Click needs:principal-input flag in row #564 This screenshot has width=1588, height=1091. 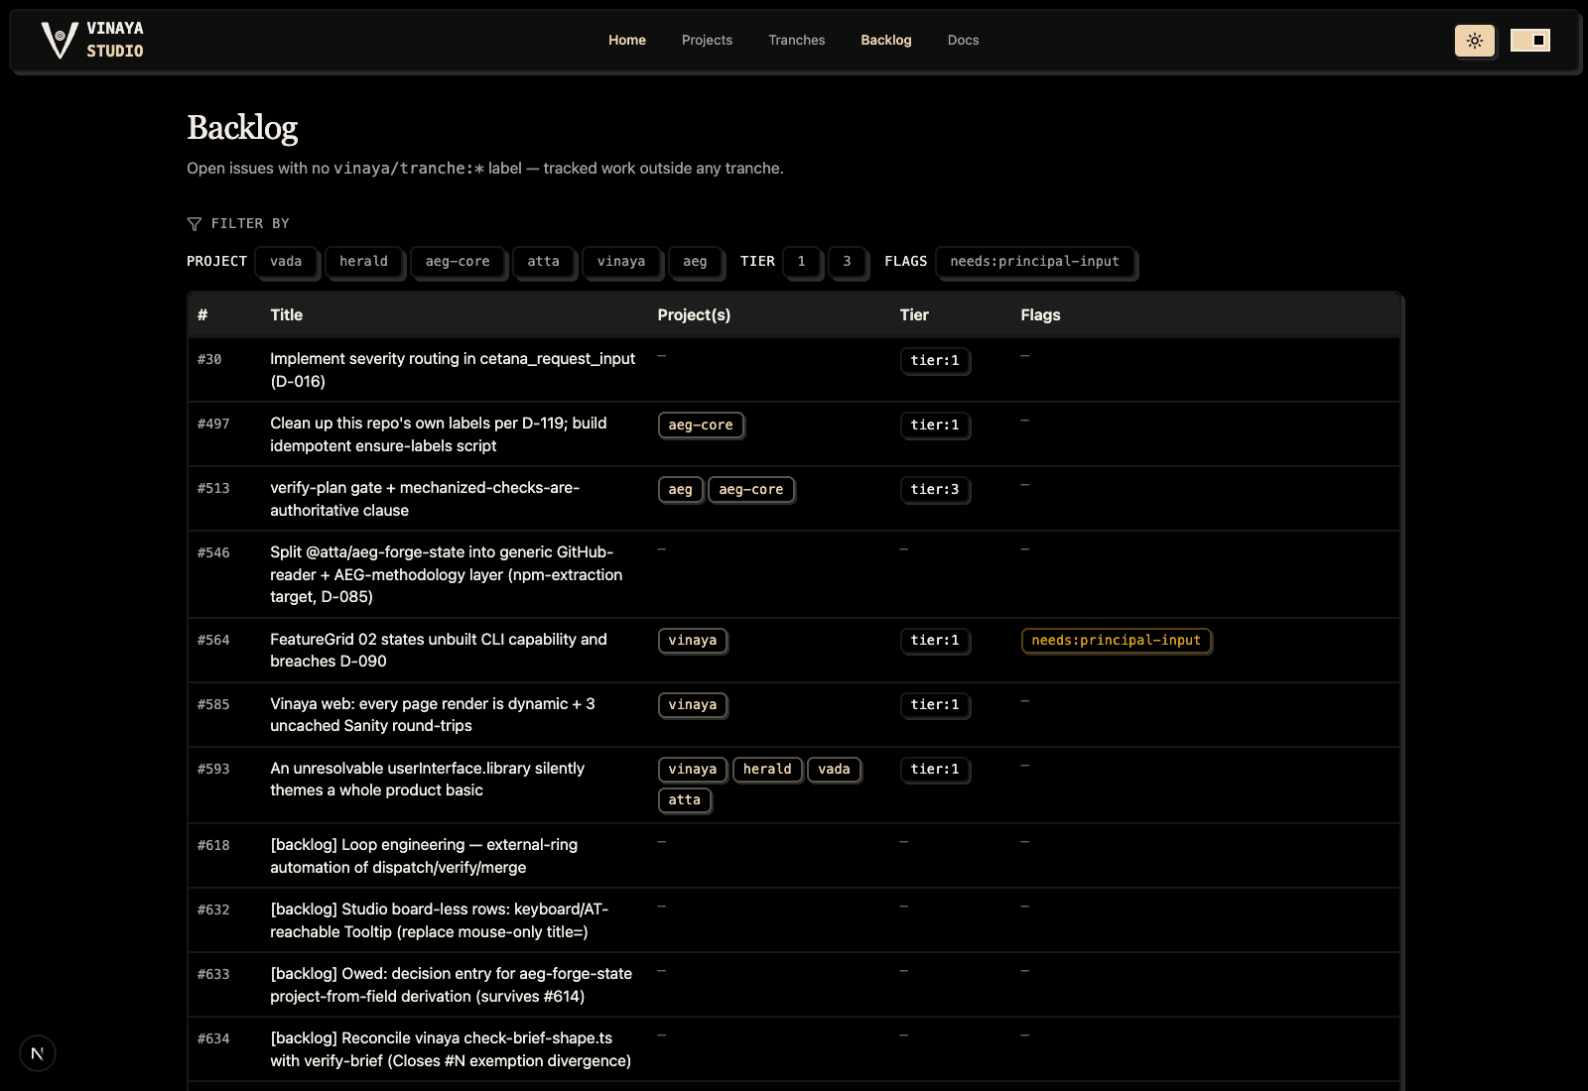pos(1117,641)
